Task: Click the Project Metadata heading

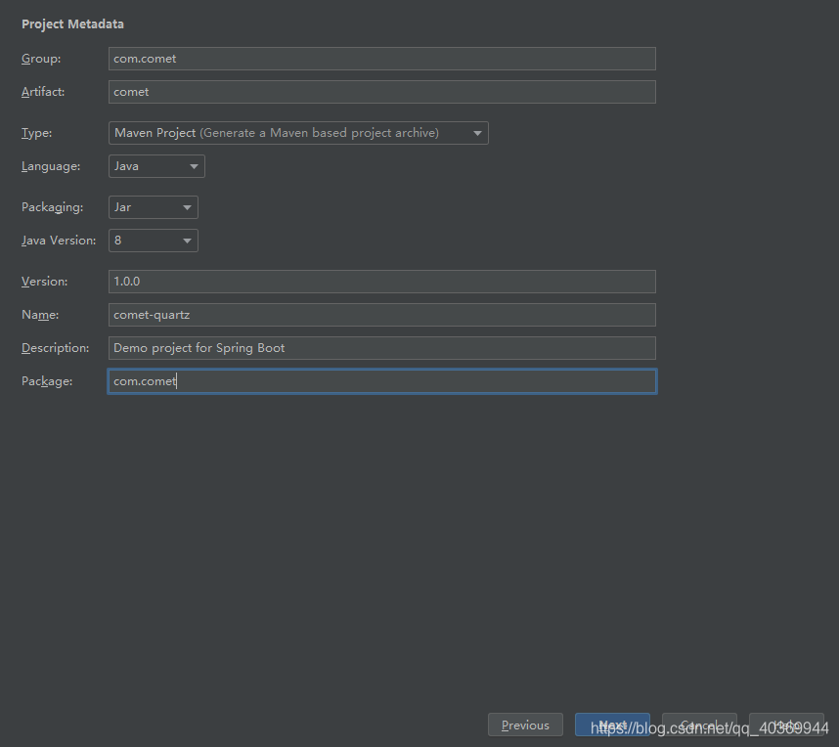Action: [72, 23]
